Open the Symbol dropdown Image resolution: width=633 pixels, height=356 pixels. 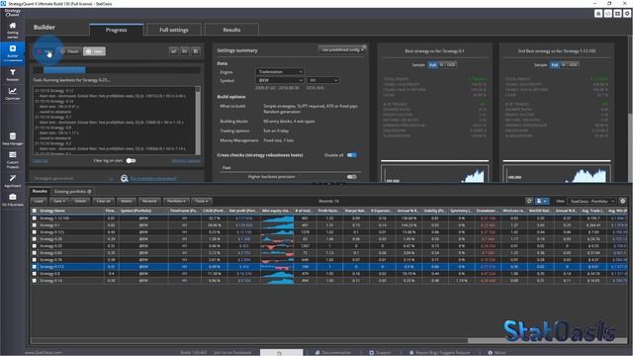279,80
